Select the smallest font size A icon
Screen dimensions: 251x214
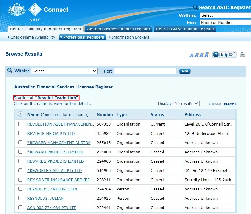tap(191, 55)
